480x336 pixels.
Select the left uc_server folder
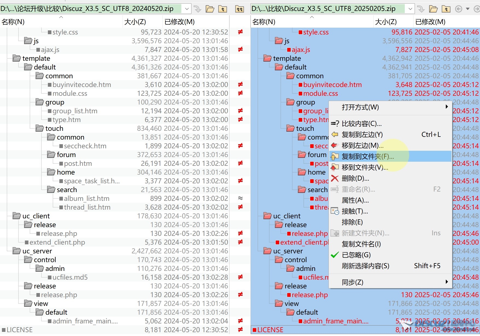(37, 251)
